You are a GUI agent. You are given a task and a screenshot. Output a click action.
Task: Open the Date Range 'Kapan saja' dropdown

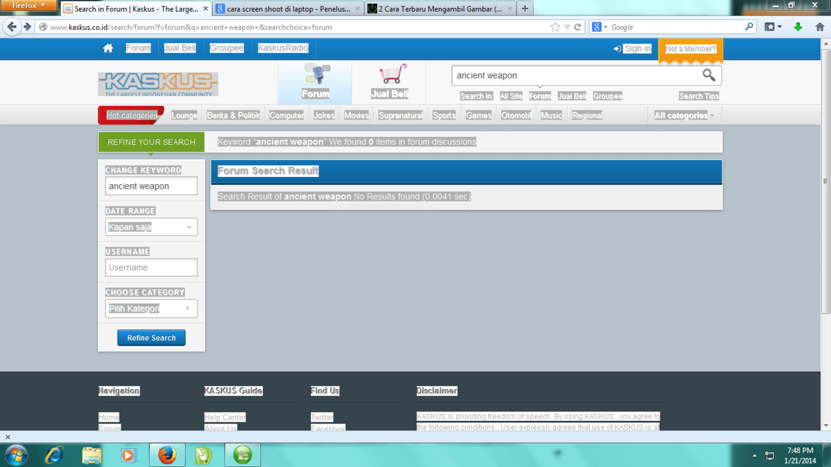[x=151, y=227]
